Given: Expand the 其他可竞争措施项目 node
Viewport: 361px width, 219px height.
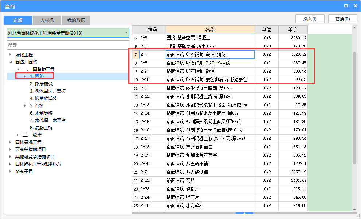Looking at the screenshot, I should 10,157.
